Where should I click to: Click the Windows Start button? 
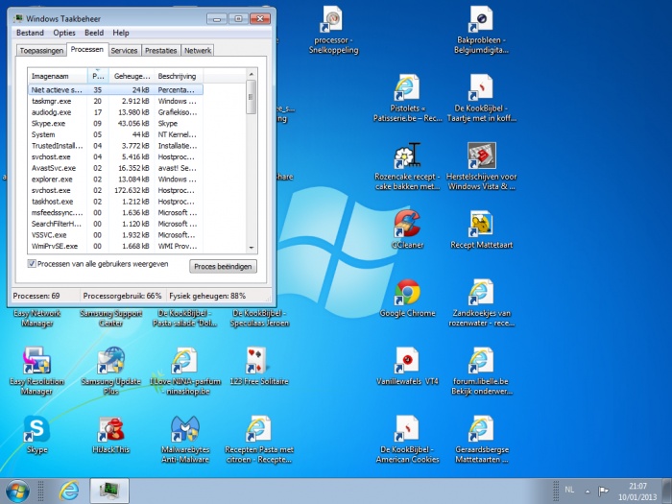[19, 490]
